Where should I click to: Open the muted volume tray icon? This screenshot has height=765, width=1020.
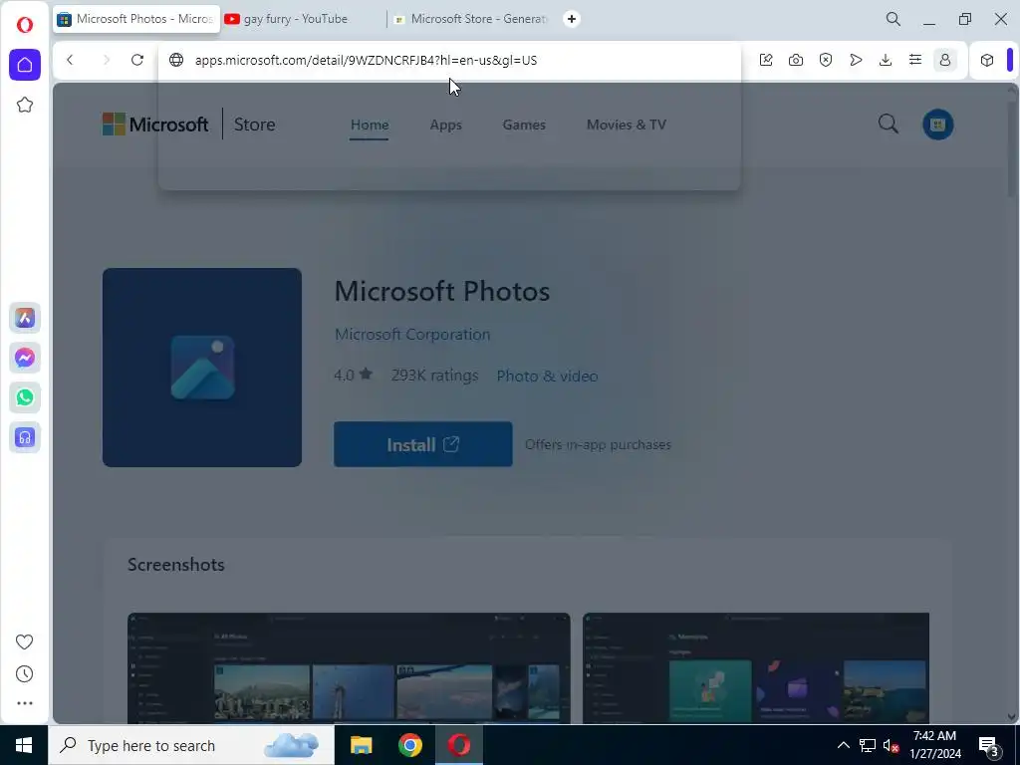(x=892, y=745)
